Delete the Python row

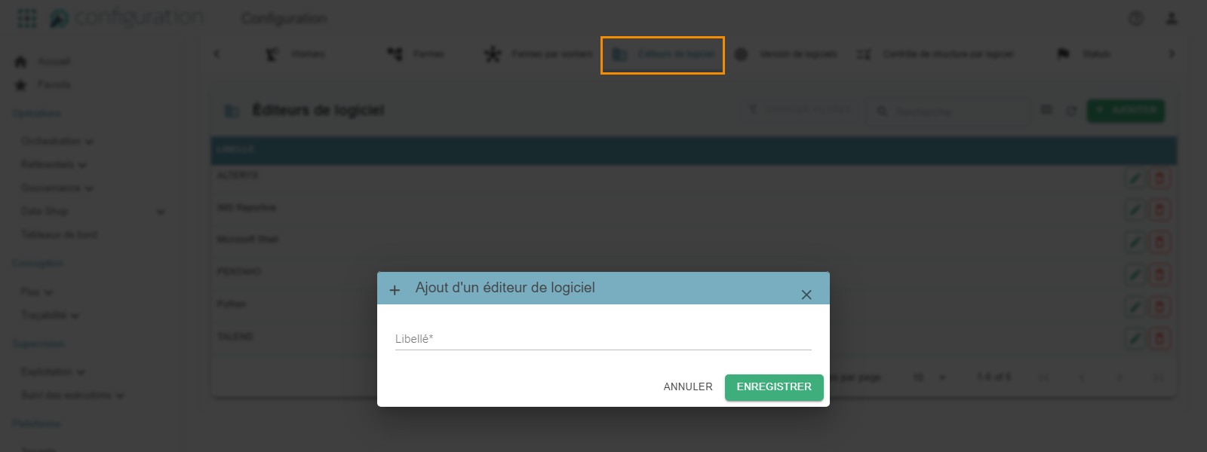click(x=1159, y=307)
